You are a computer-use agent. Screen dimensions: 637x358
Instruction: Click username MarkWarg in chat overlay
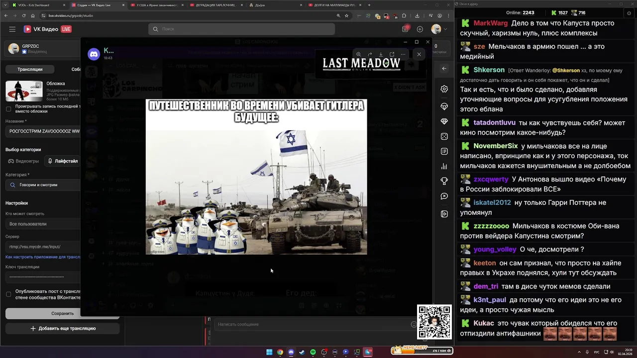pos(491,23)
